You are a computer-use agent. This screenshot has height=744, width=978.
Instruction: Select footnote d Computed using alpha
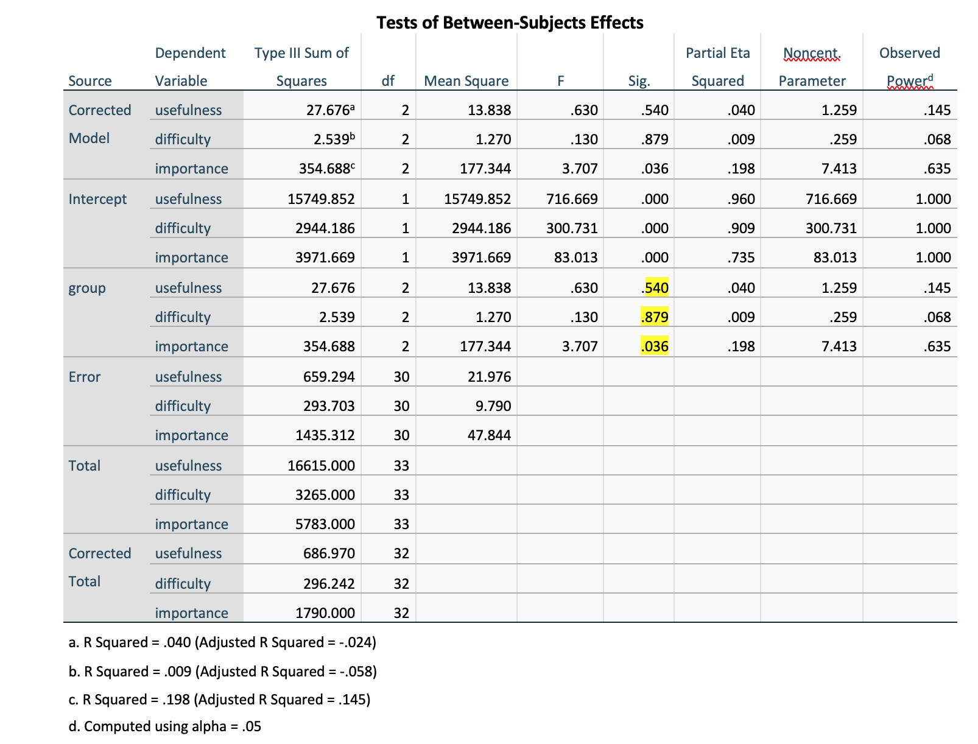(x=165, y=726)
